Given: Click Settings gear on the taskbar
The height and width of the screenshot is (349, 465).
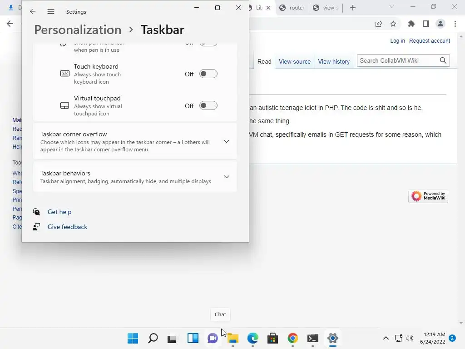Looking at the screenshot, I should tap(333, 338).
